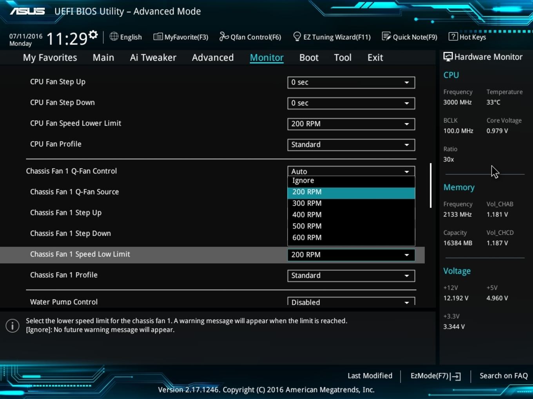Open CPU Fan Speed Lower Limit dropdown
The image size is (533, 399).
click(x=351, y=124)
